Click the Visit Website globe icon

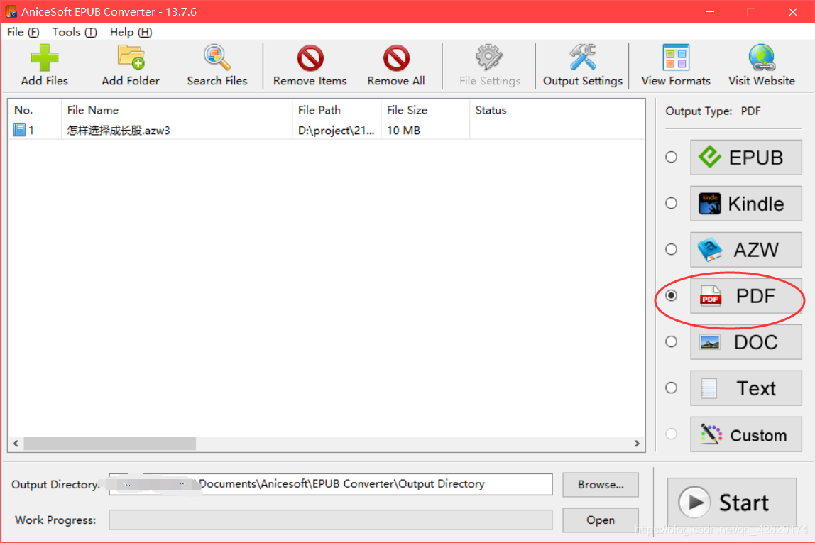tap(762, 57)
